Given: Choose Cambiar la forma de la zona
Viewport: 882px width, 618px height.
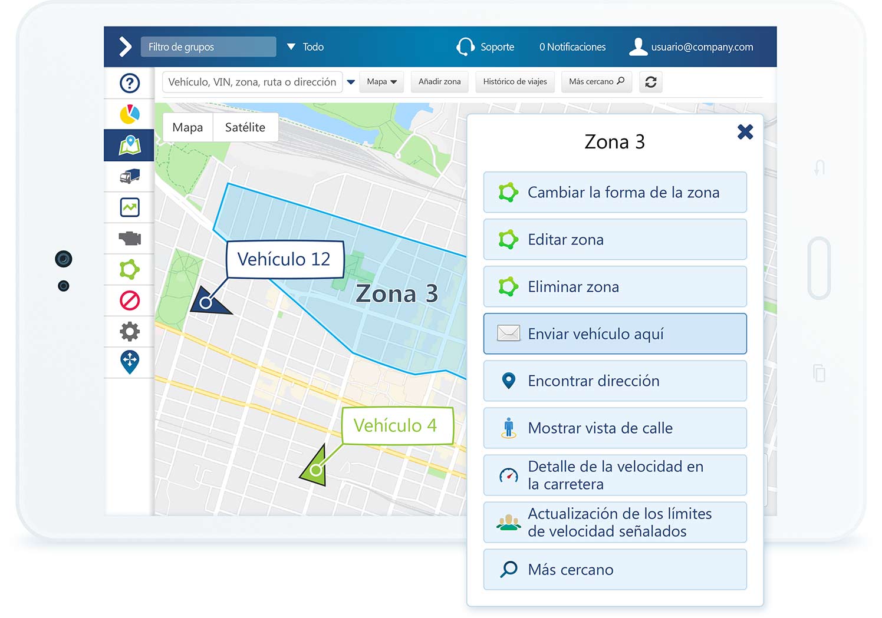Looking at the screenshot, I should pos(615,192).
